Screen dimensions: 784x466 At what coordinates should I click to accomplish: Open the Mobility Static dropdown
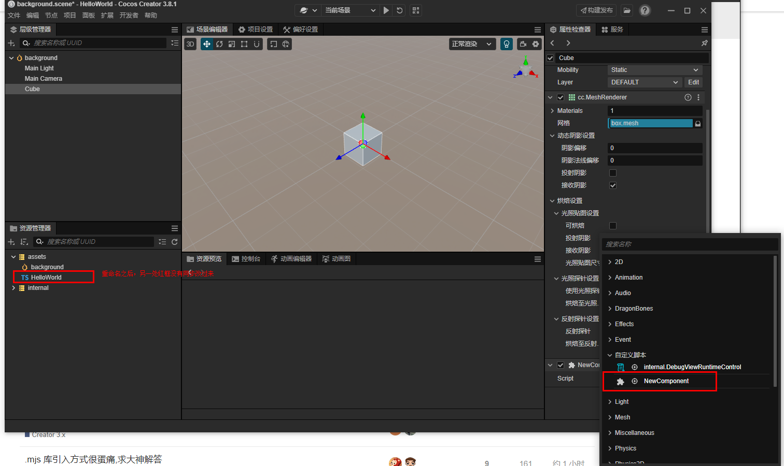click(655, 70)
